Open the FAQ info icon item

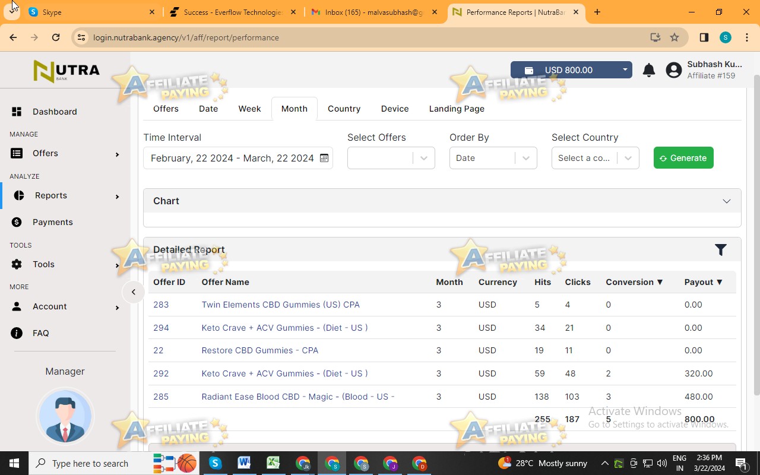pos(17,333)
